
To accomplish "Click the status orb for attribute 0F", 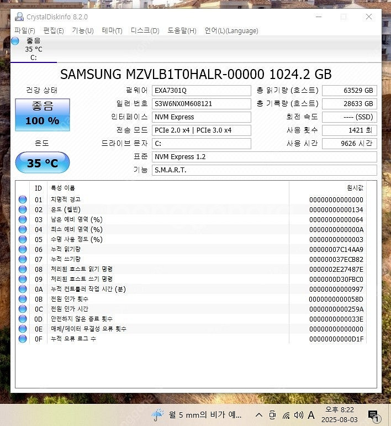I will click(23, 339).
